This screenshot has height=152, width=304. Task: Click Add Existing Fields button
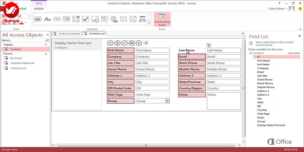[162, 19]
